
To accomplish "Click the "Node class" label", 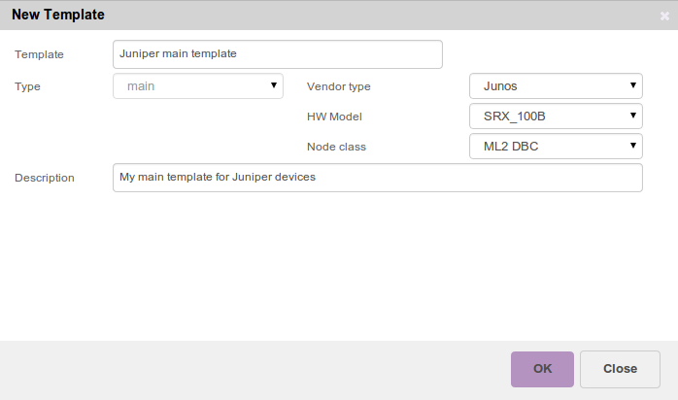I will click(x=336, y=147).
